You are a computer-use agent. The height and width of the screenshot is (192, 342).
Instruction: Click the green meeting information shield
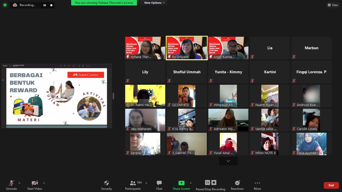click(5, 5)
